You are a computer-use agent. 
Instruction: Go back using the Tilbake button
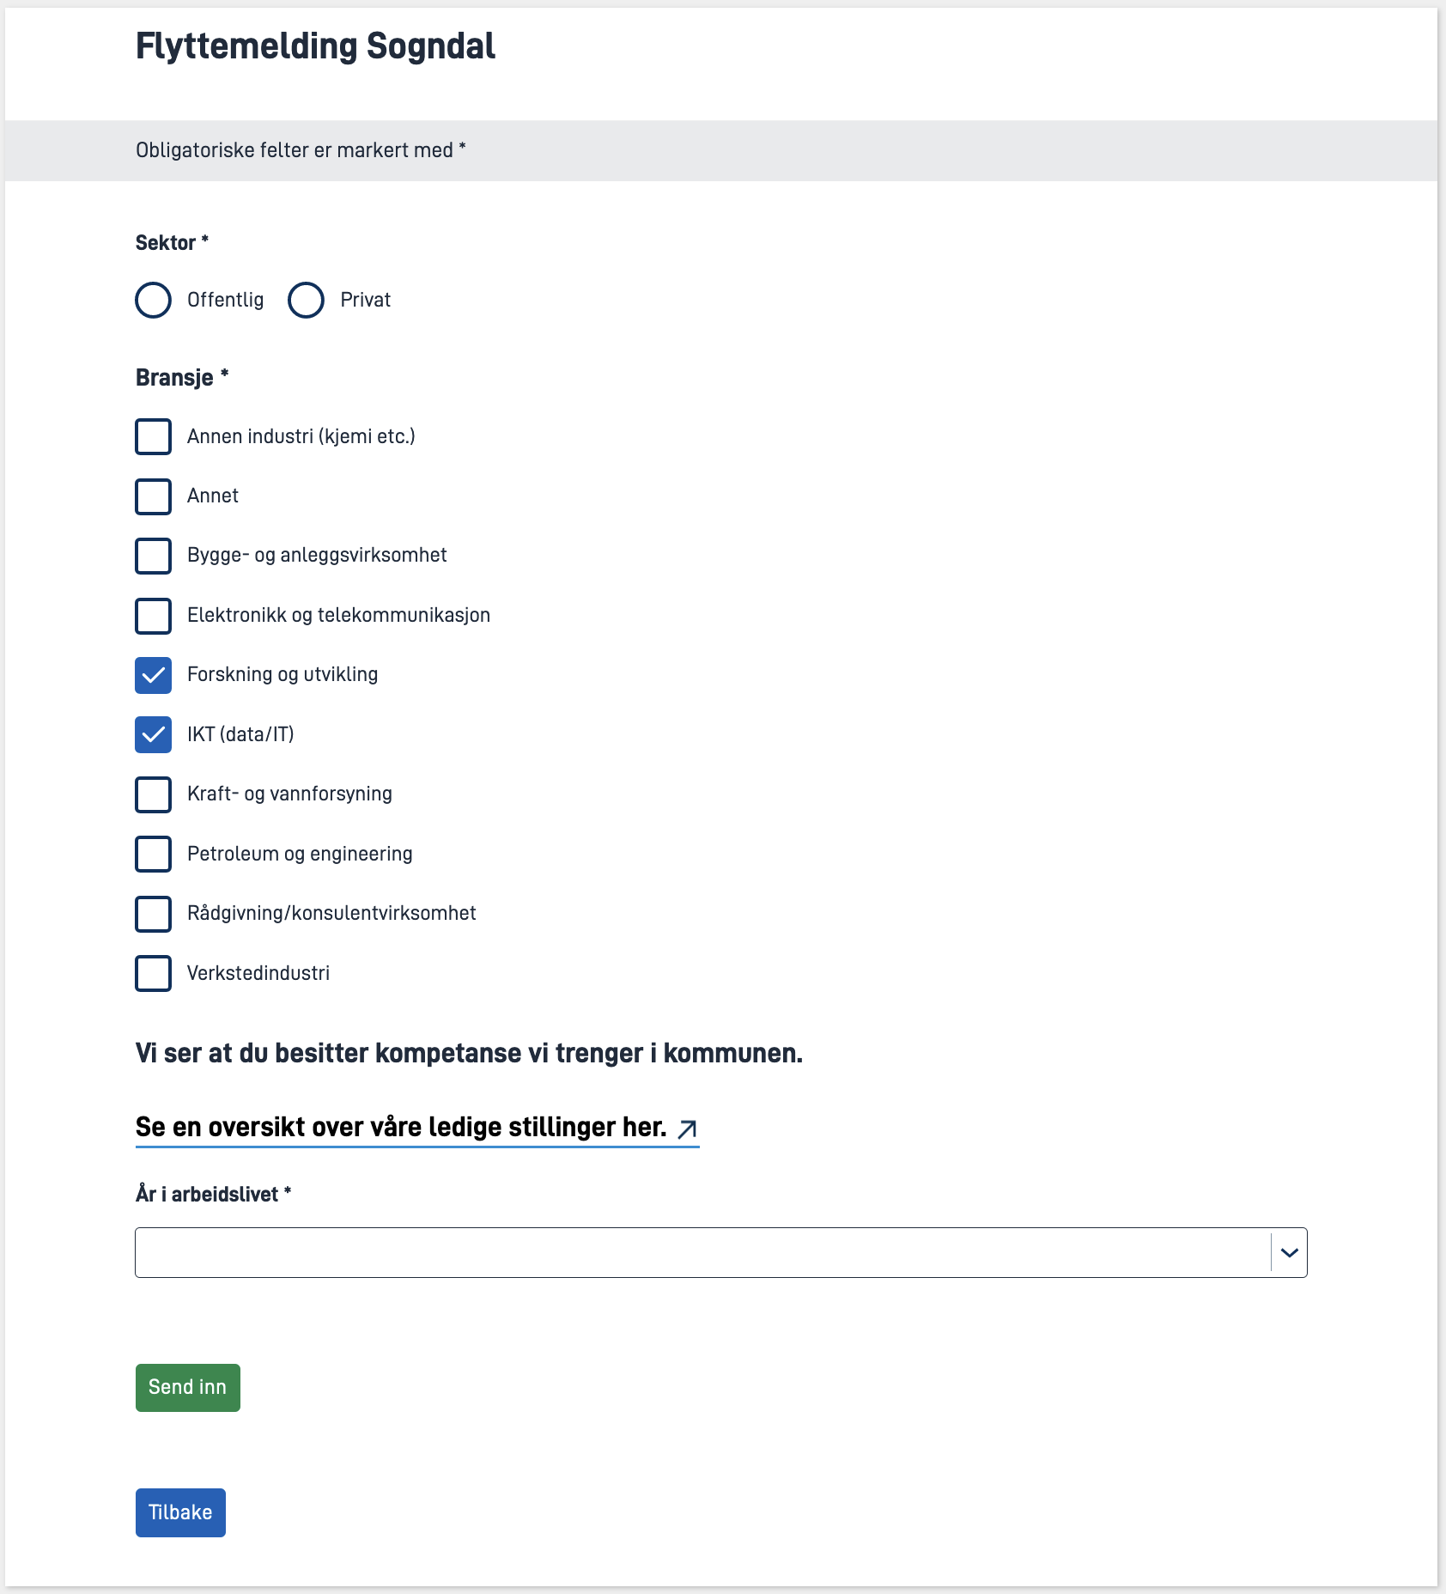[x=180, y=1512]
